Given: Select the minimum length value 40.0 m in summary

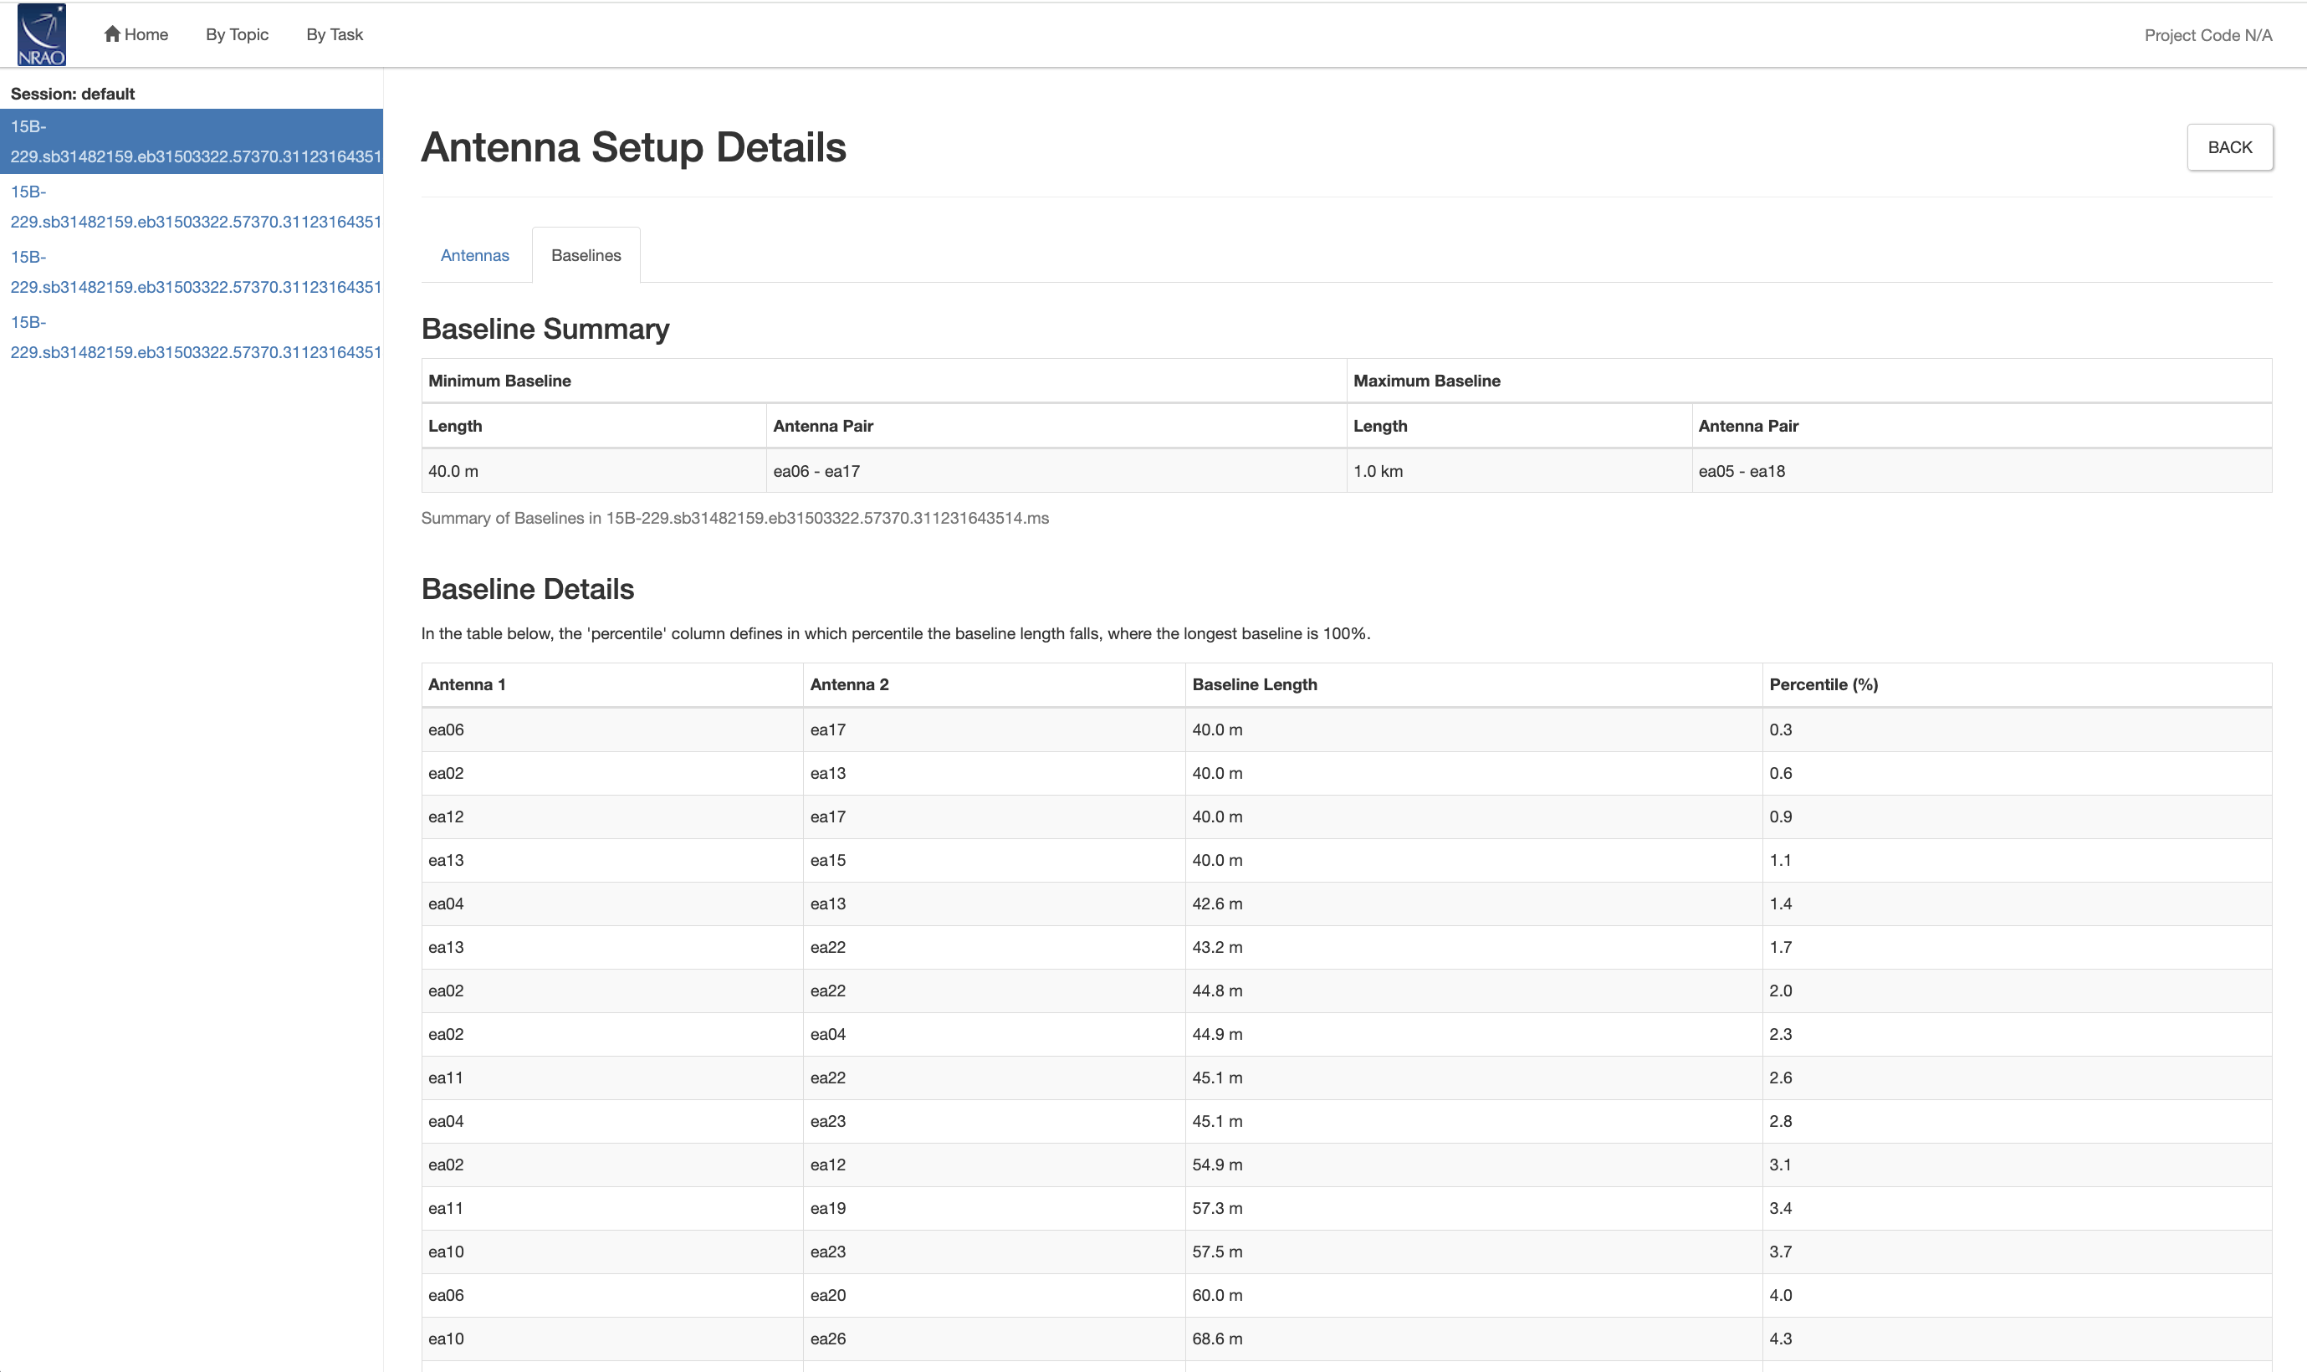Looking at the screenshot, I should pyautogui.click(x=594, y=472).
